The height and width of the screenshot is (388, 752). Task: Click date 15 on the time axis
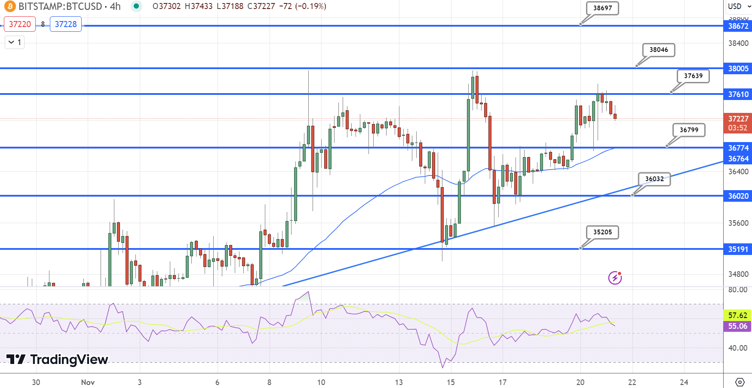tap(451, 382)
